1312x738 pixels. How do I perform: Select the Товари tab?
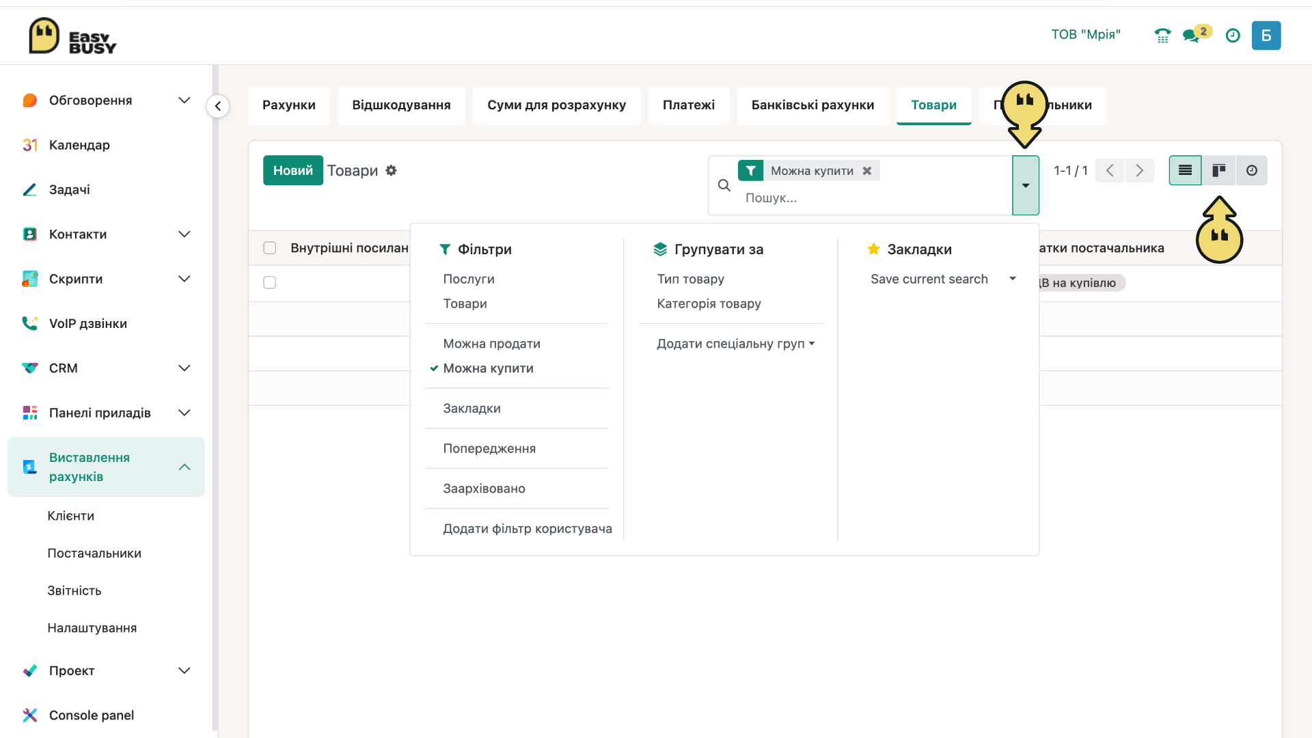point(933,105)
